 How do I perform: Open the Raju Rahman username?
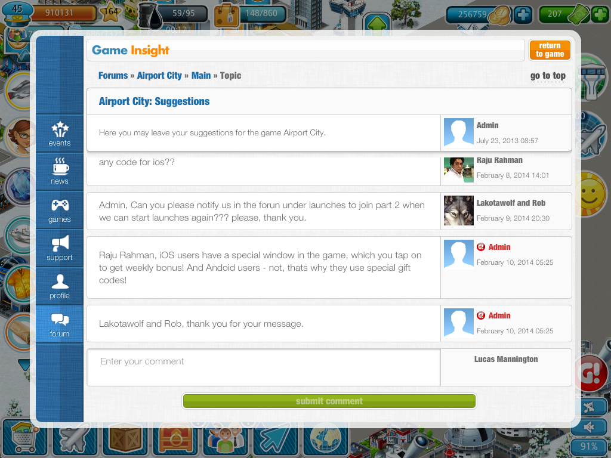point(499,160)
